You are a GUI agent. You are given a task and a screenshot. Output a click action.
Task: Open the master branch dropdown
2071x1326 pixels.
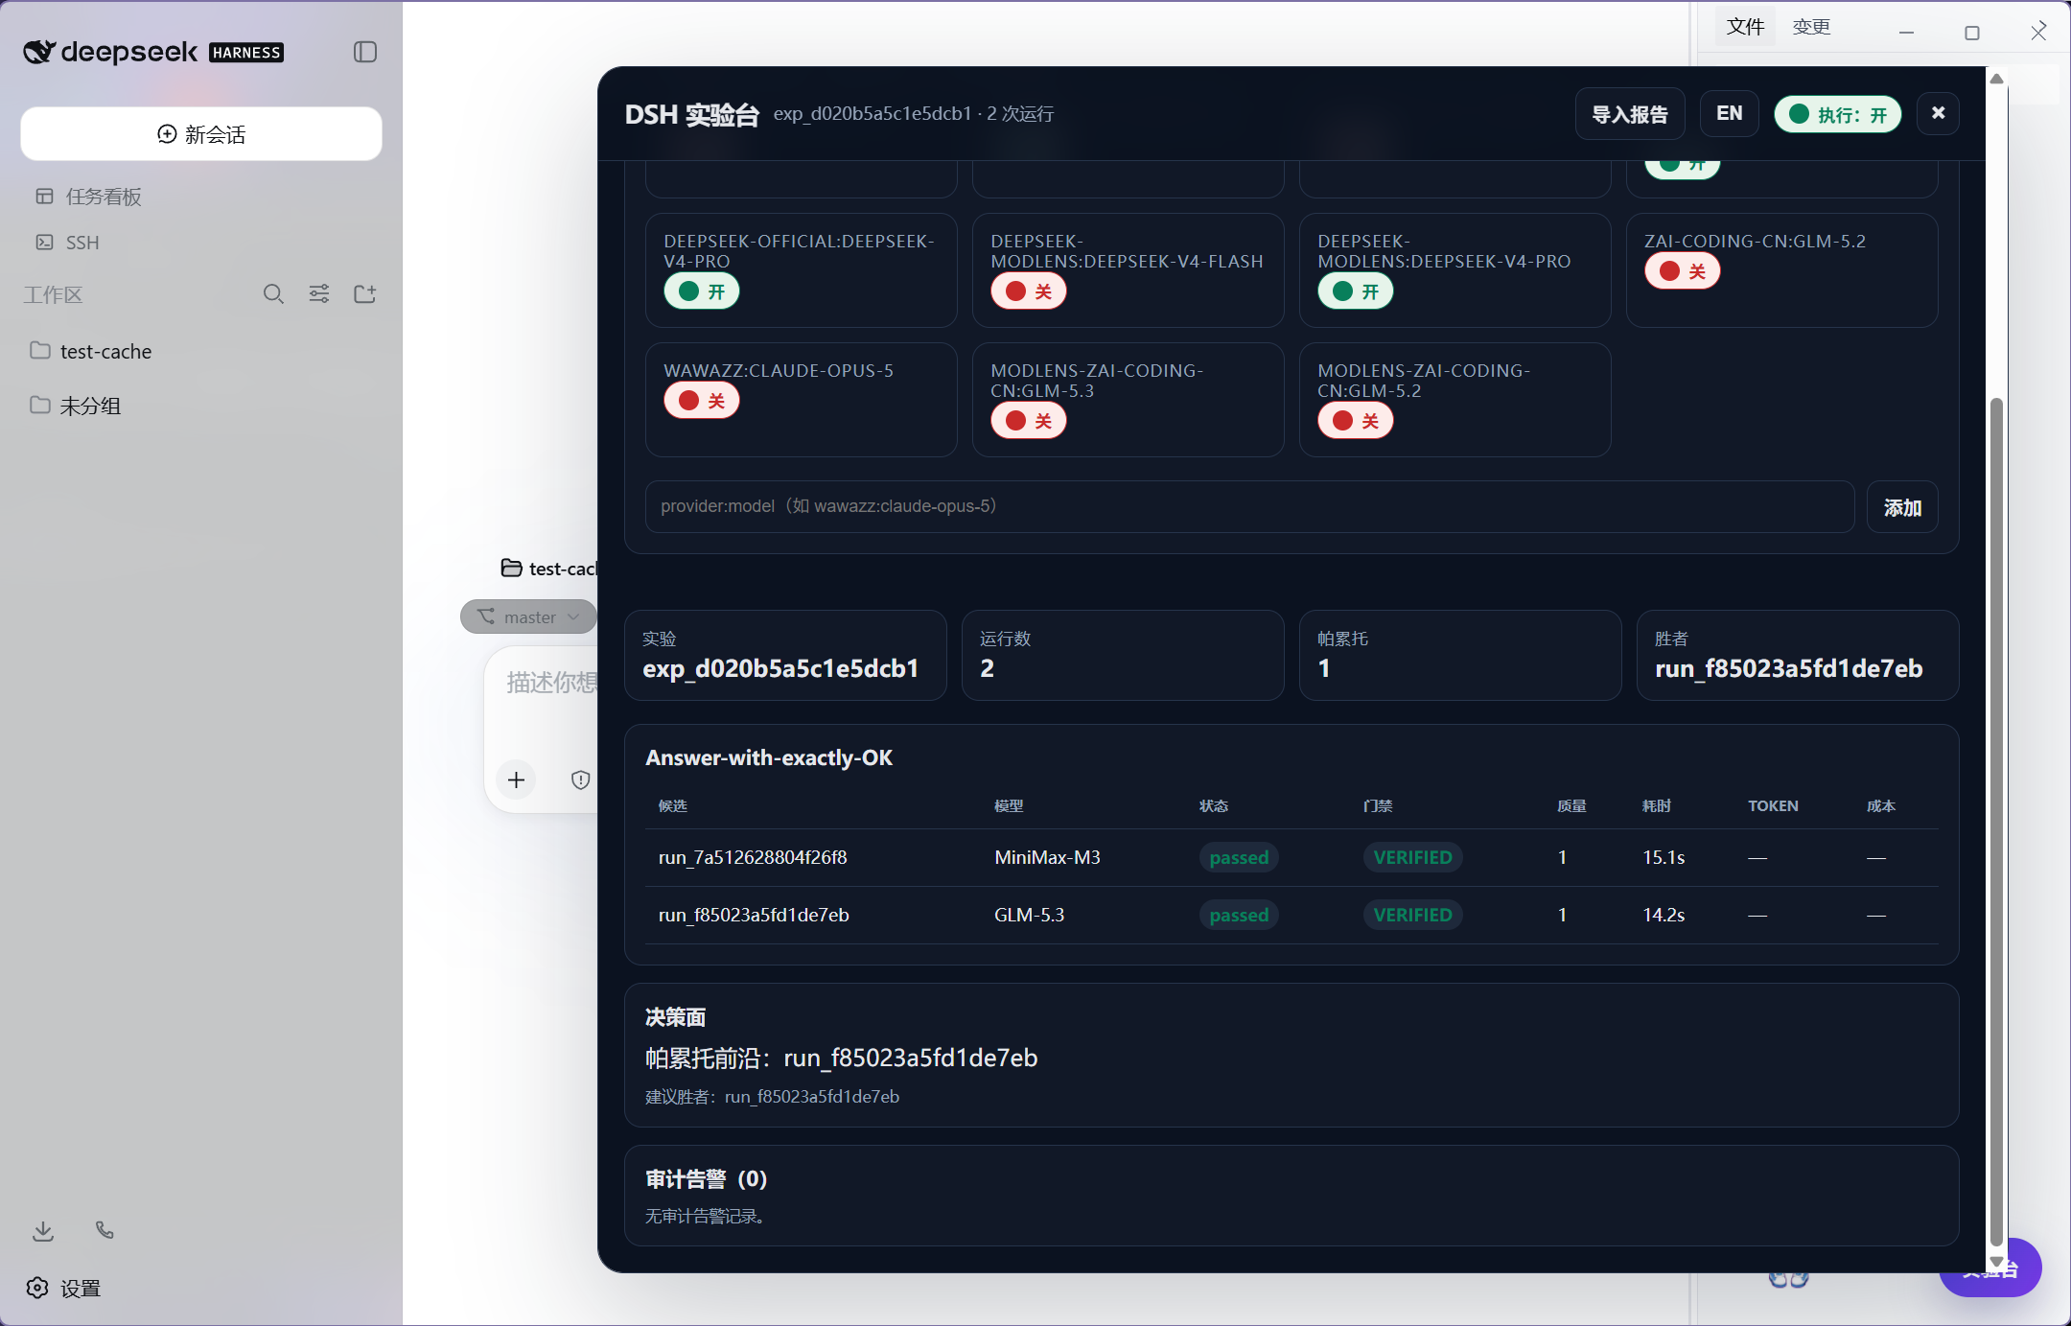[528, 616]
